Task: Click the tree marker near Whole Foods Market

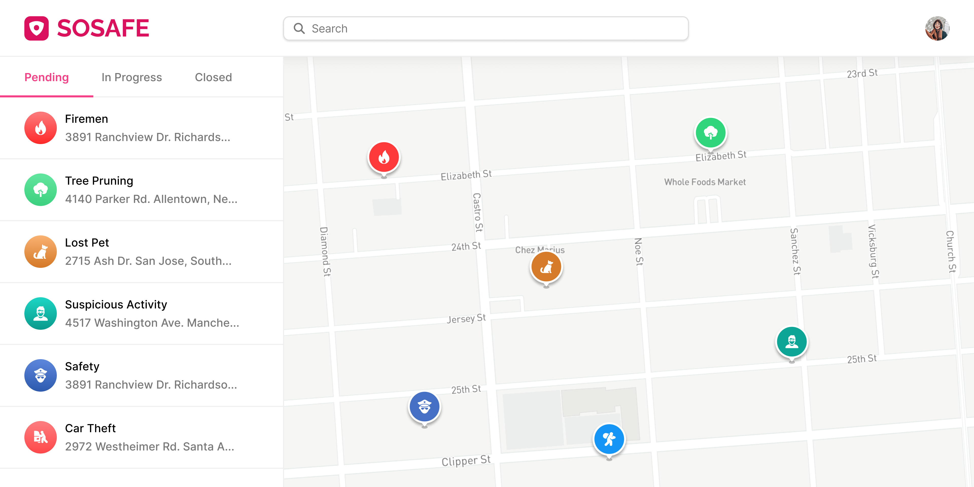Action: [710, 132]
